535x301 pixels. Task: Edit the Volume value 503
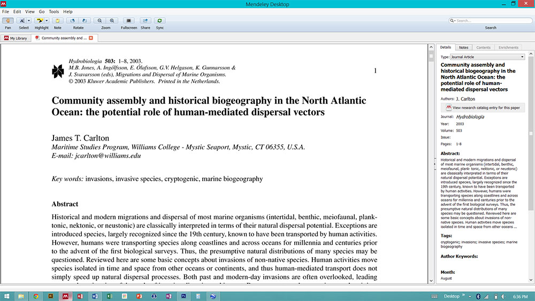459,130
